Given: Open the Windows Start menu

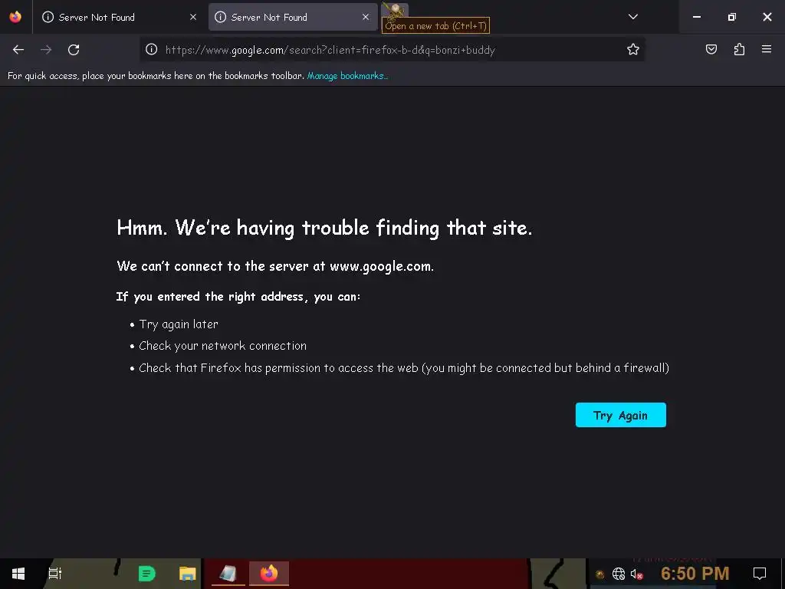Looking at the screenshot, I should point(18,574).
